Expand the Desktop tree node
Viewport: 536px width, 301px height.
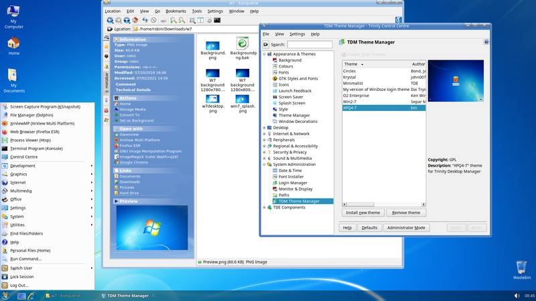264,128
